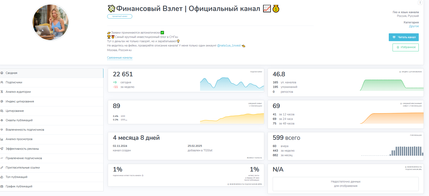Click the channel avatar photo
This screenshot has width=429, height=196.
(50, 22)
